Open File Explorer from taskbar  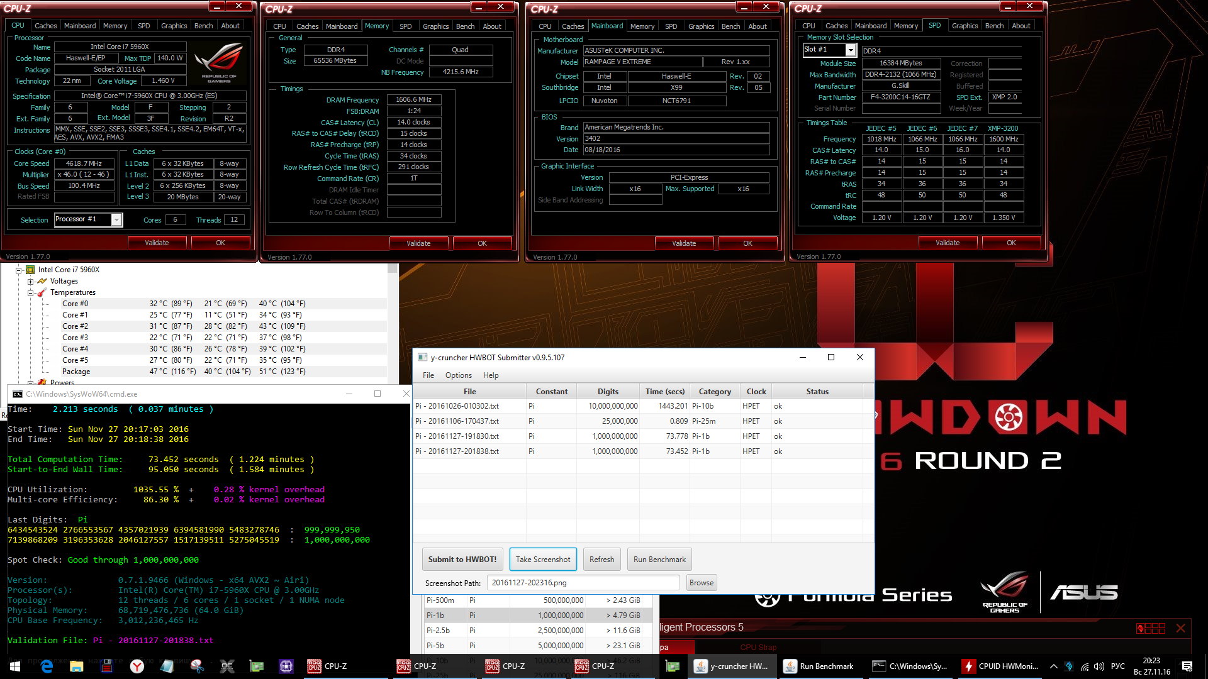pyautogui.click(x=76, y=666)
